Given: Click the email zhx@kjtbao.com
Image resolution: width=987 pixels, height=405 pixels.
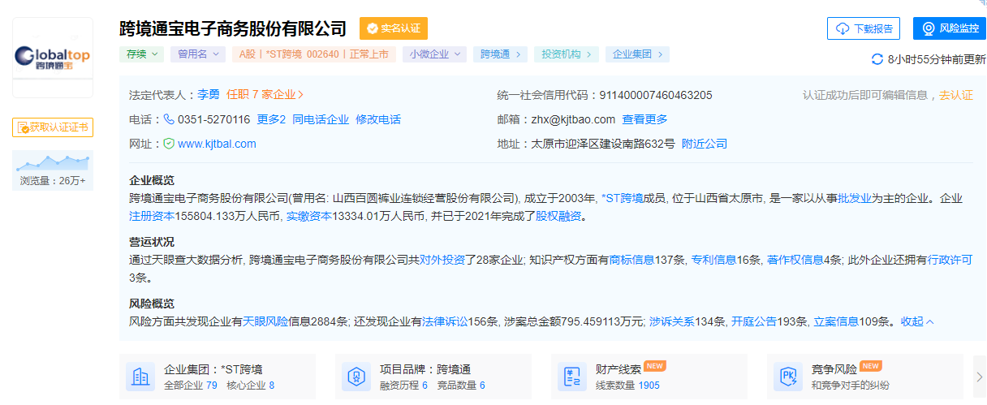Looking at the screenshot, I should click(x=573, y=119).
